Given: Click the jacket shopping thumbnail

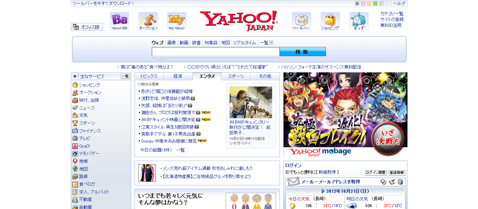Looking at the screenshot, I should point(147,173).
